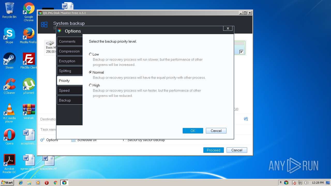331x186 pixels.
Task: Open the Compression options tab
Action: [x=70, y=51]
